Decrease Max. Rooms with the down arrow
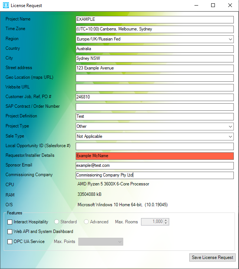 click(x=166, y=223)
